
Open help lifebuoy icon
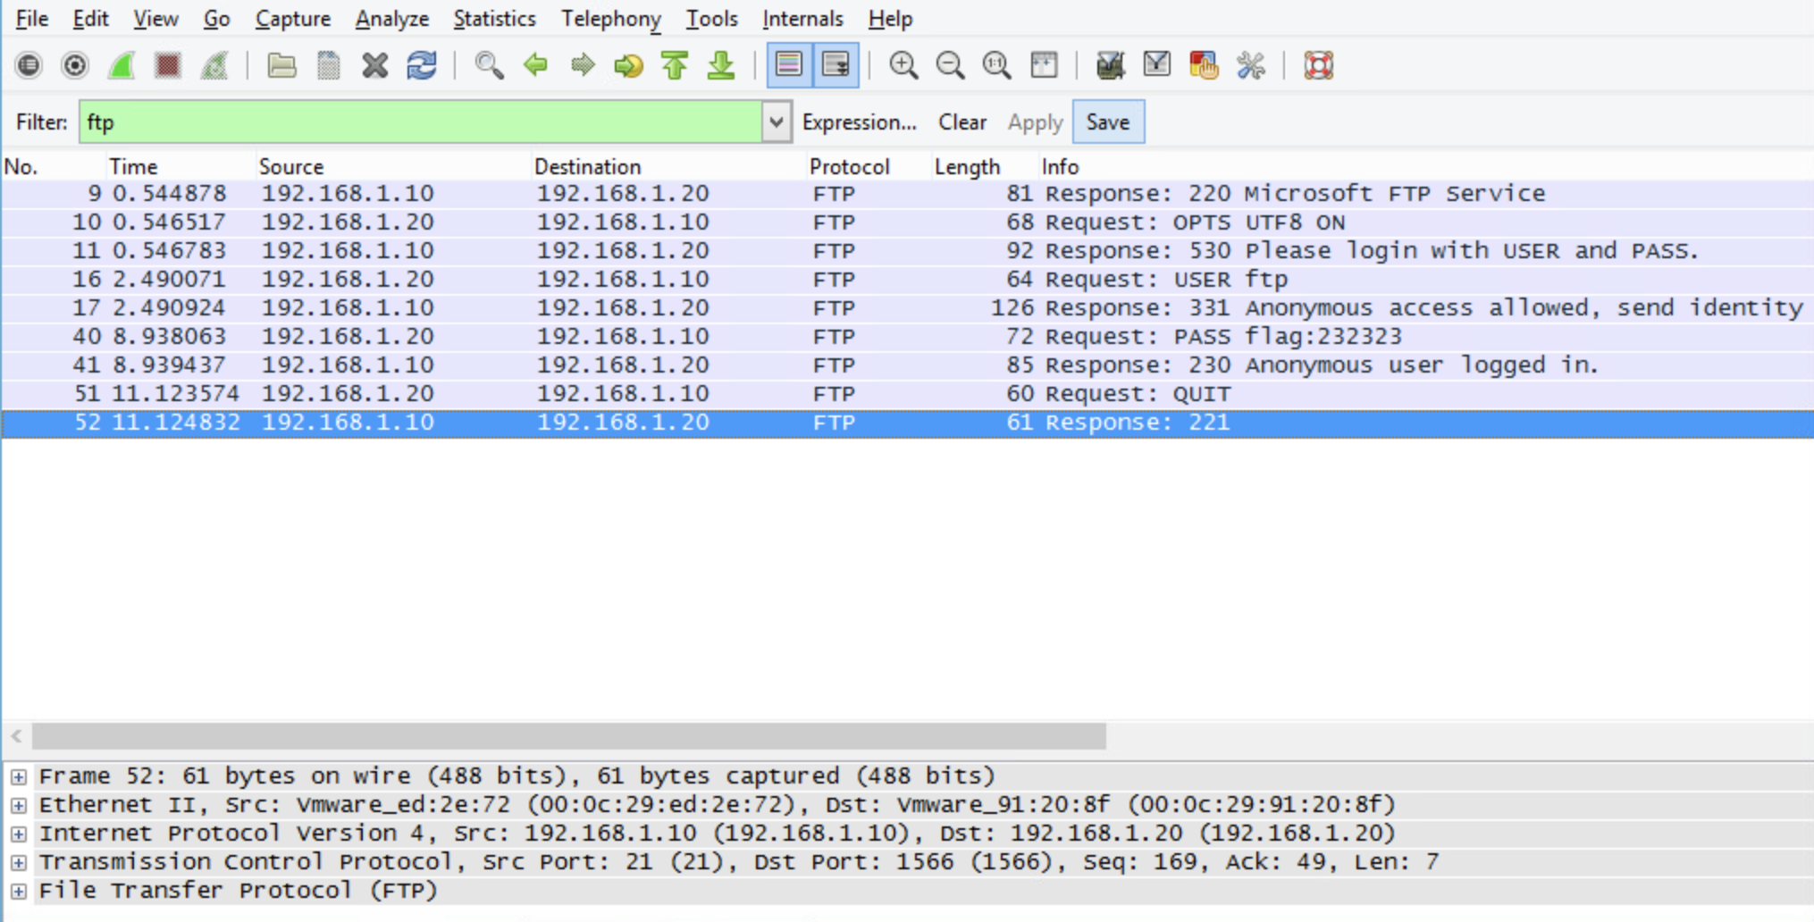(1318, 65)
